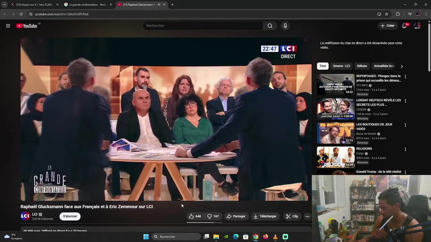Open the LCI channel avatar
The height and width of the screenshot is (242, 431).
25,216
